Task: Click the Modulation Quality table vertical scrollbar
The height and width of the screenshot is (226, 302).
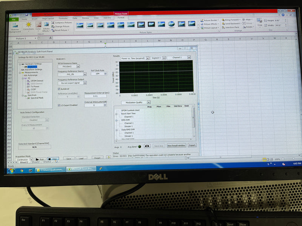Action: 193,121
